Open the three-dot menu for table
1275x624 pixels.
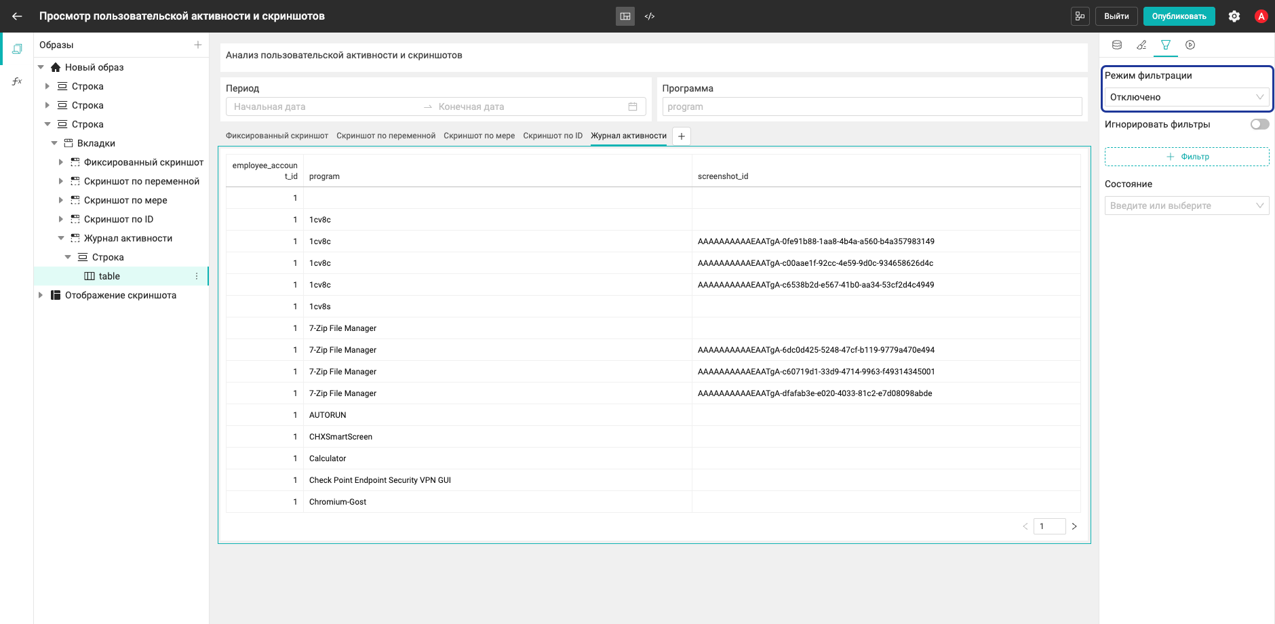tap(197, 276)
